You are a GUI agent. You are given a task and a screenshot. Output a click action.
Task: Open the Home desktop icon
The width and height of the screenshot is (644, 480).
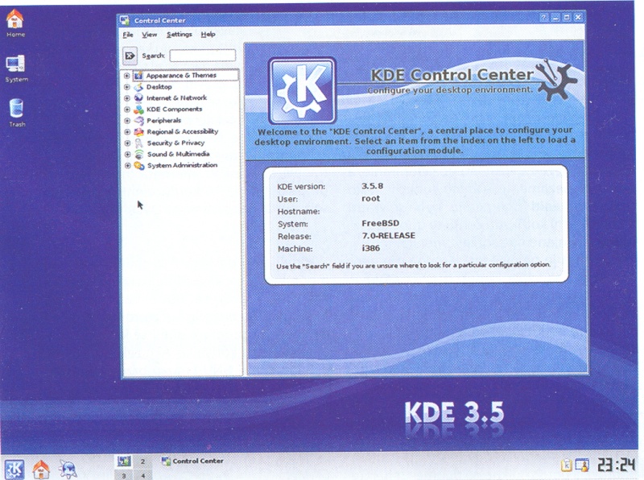(15, 19)
